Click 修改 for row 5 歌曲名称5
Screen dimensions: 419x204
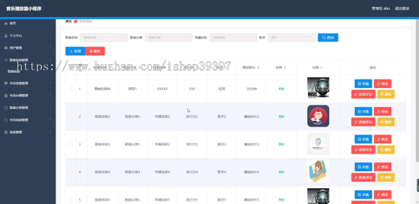[x=382, y=194]
